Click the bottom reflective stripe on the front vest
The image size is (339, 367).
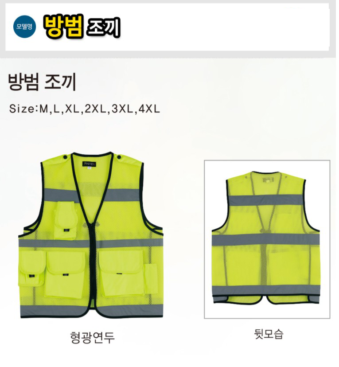point(92,310)
